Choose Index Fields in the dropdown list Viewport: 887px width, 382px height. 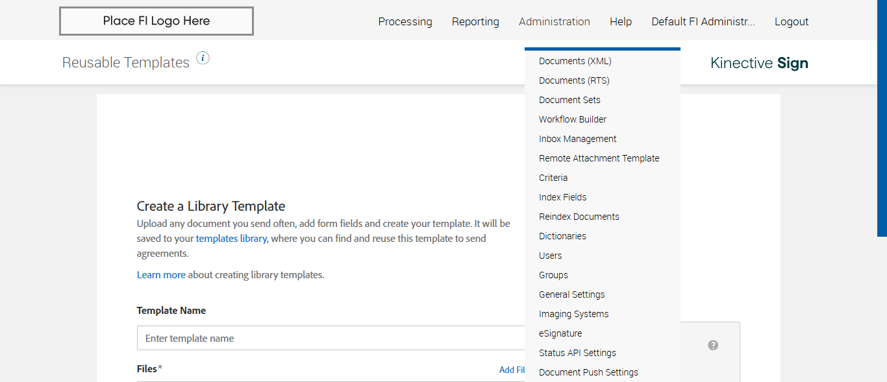click(x=562, y=197)
